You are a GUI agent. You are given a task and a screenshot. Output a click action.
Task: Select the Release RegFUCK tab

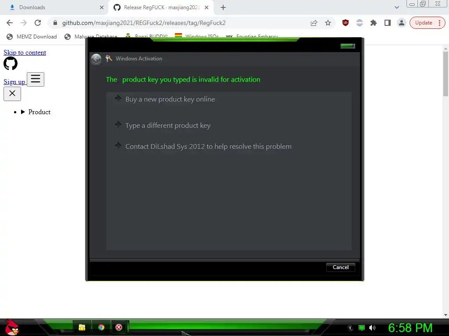coord(162,7)
